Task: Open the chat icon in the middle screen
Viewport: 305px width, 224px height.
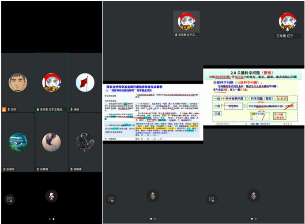Action: coord(110,199)
